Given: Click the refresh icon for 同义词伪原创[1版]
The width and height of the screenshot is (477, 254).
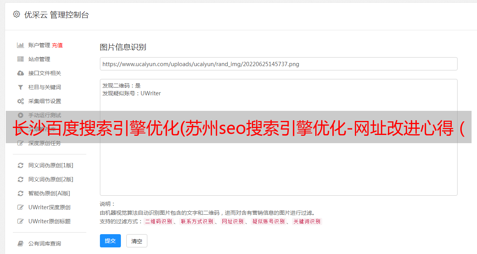Looking at the screenshot, I should 21,165.
